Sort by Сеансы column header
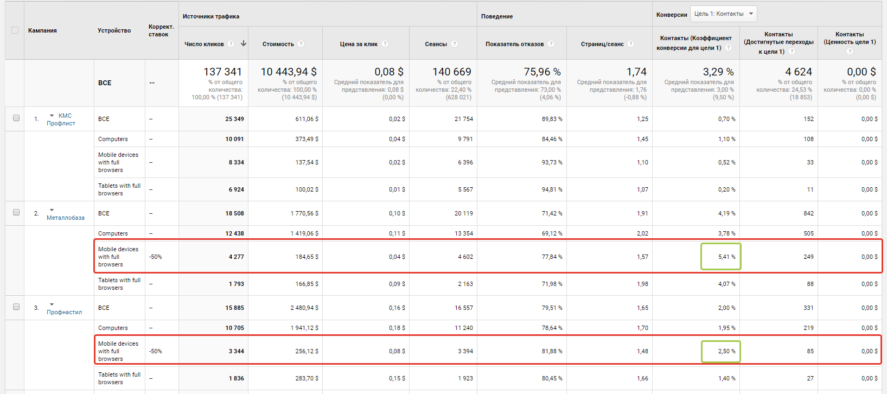Screen dimensions: 887x394 tap(436, 44)
